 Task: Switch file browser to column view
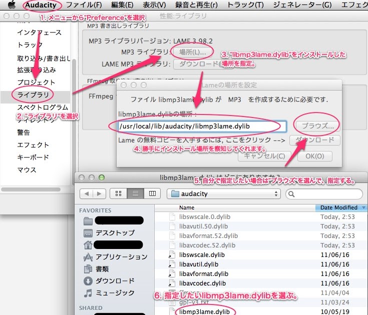coord(152,193)
